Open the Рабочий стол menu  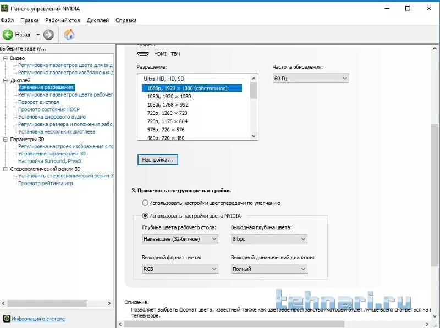[x=63, y=20]
